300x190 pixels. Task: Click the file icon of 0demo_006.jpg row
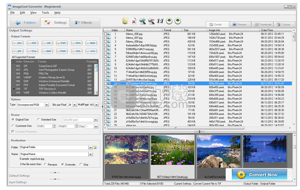click(109, 34)
